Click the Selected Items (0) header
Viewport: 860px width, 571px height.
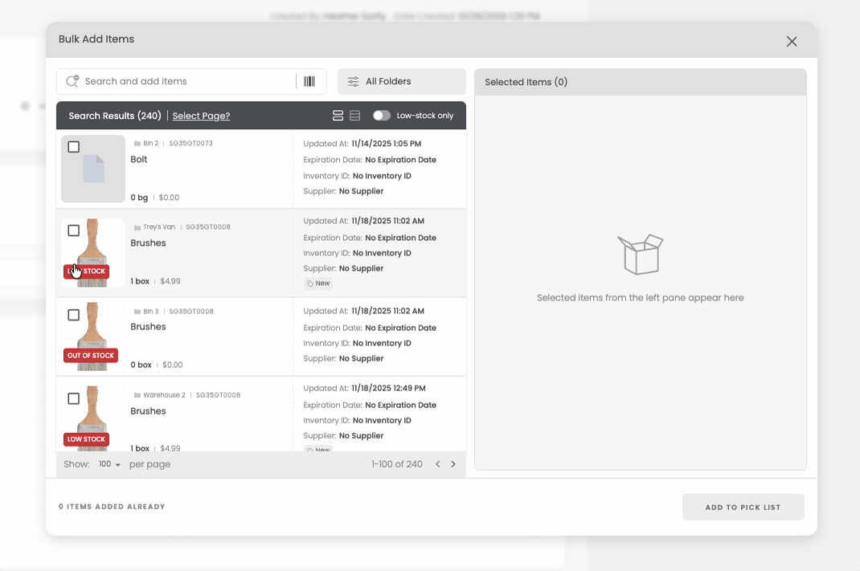coord(526,82)
